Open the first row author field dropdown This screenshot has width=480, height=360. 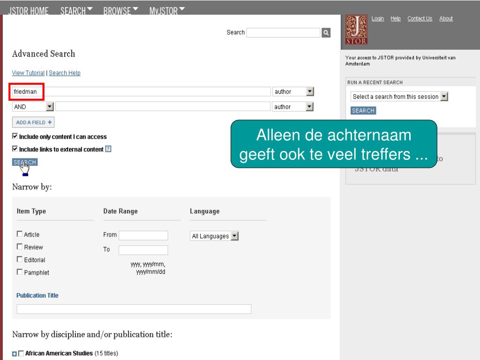pos(293,91)
